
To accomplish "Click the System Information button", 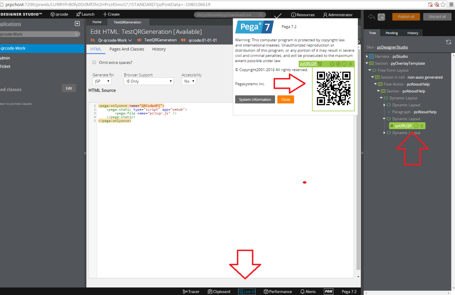I will pyautogui.click(x=255, y=100).
